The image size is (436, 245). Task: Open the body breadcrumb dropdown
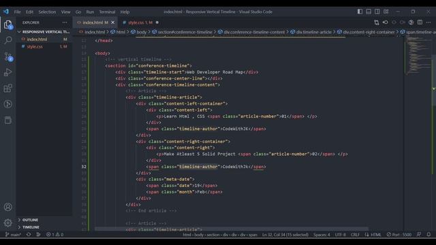click(x=139, y=32)
